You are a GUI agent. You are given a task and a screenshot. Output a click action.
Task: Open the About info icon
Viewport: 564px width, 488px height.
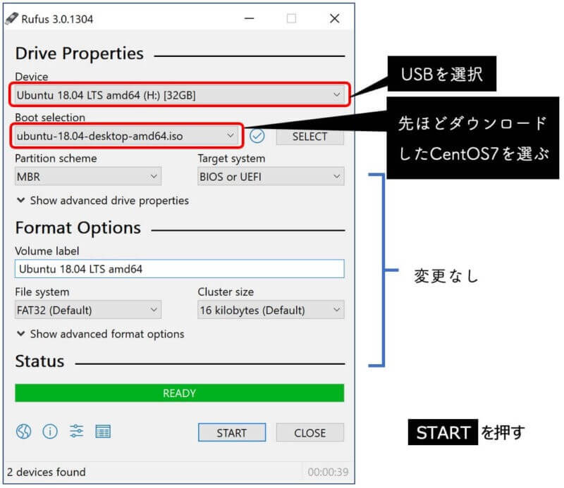(x=50, y=431)
